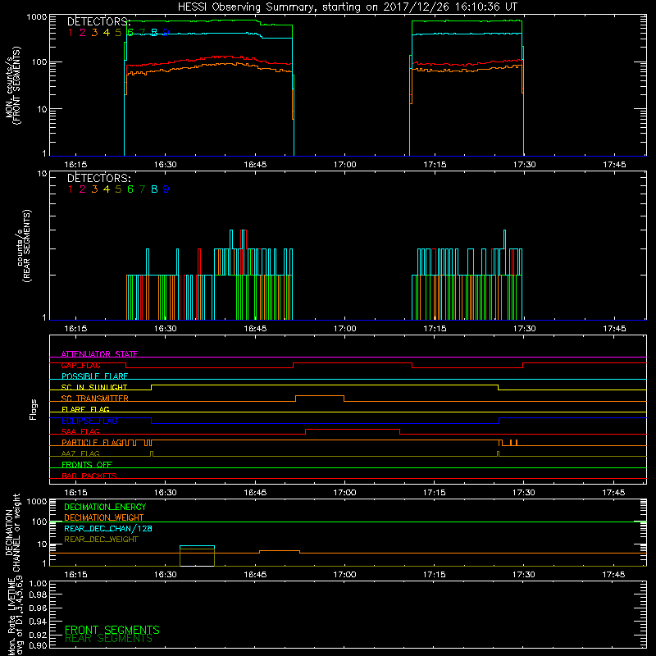The image size is (656, 656).
Task: Select the REAR_DEC_WEIGHT legend label
Action: coord(101,540)
